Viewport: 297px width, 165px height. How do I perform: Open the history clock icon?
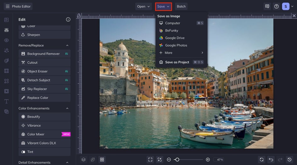289,160
